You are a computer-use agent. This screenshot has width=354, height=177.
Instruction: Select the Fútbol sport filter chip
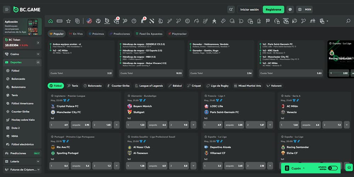pyautogui.click(x=56, y=86)
